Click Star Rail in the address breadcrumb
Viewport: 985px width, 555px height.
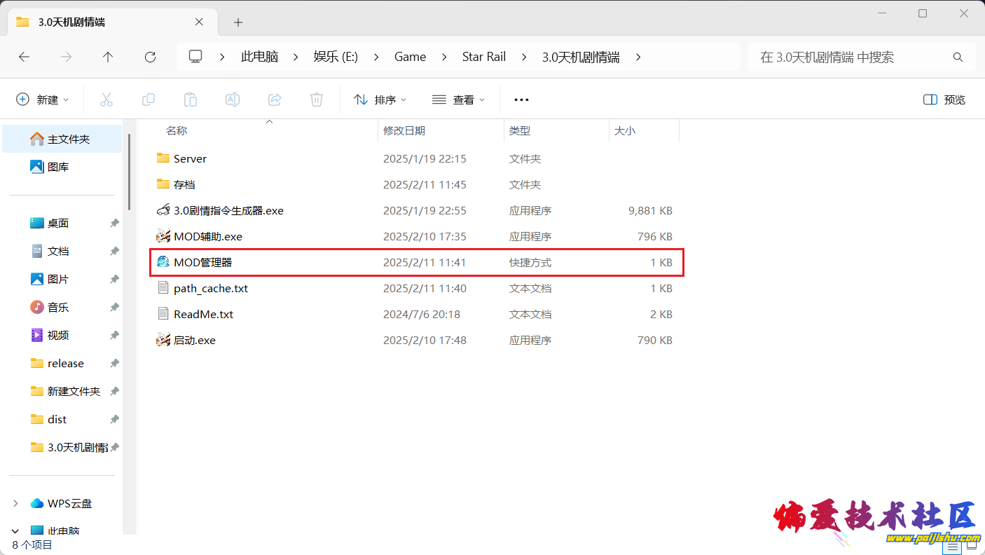[483, 57]
